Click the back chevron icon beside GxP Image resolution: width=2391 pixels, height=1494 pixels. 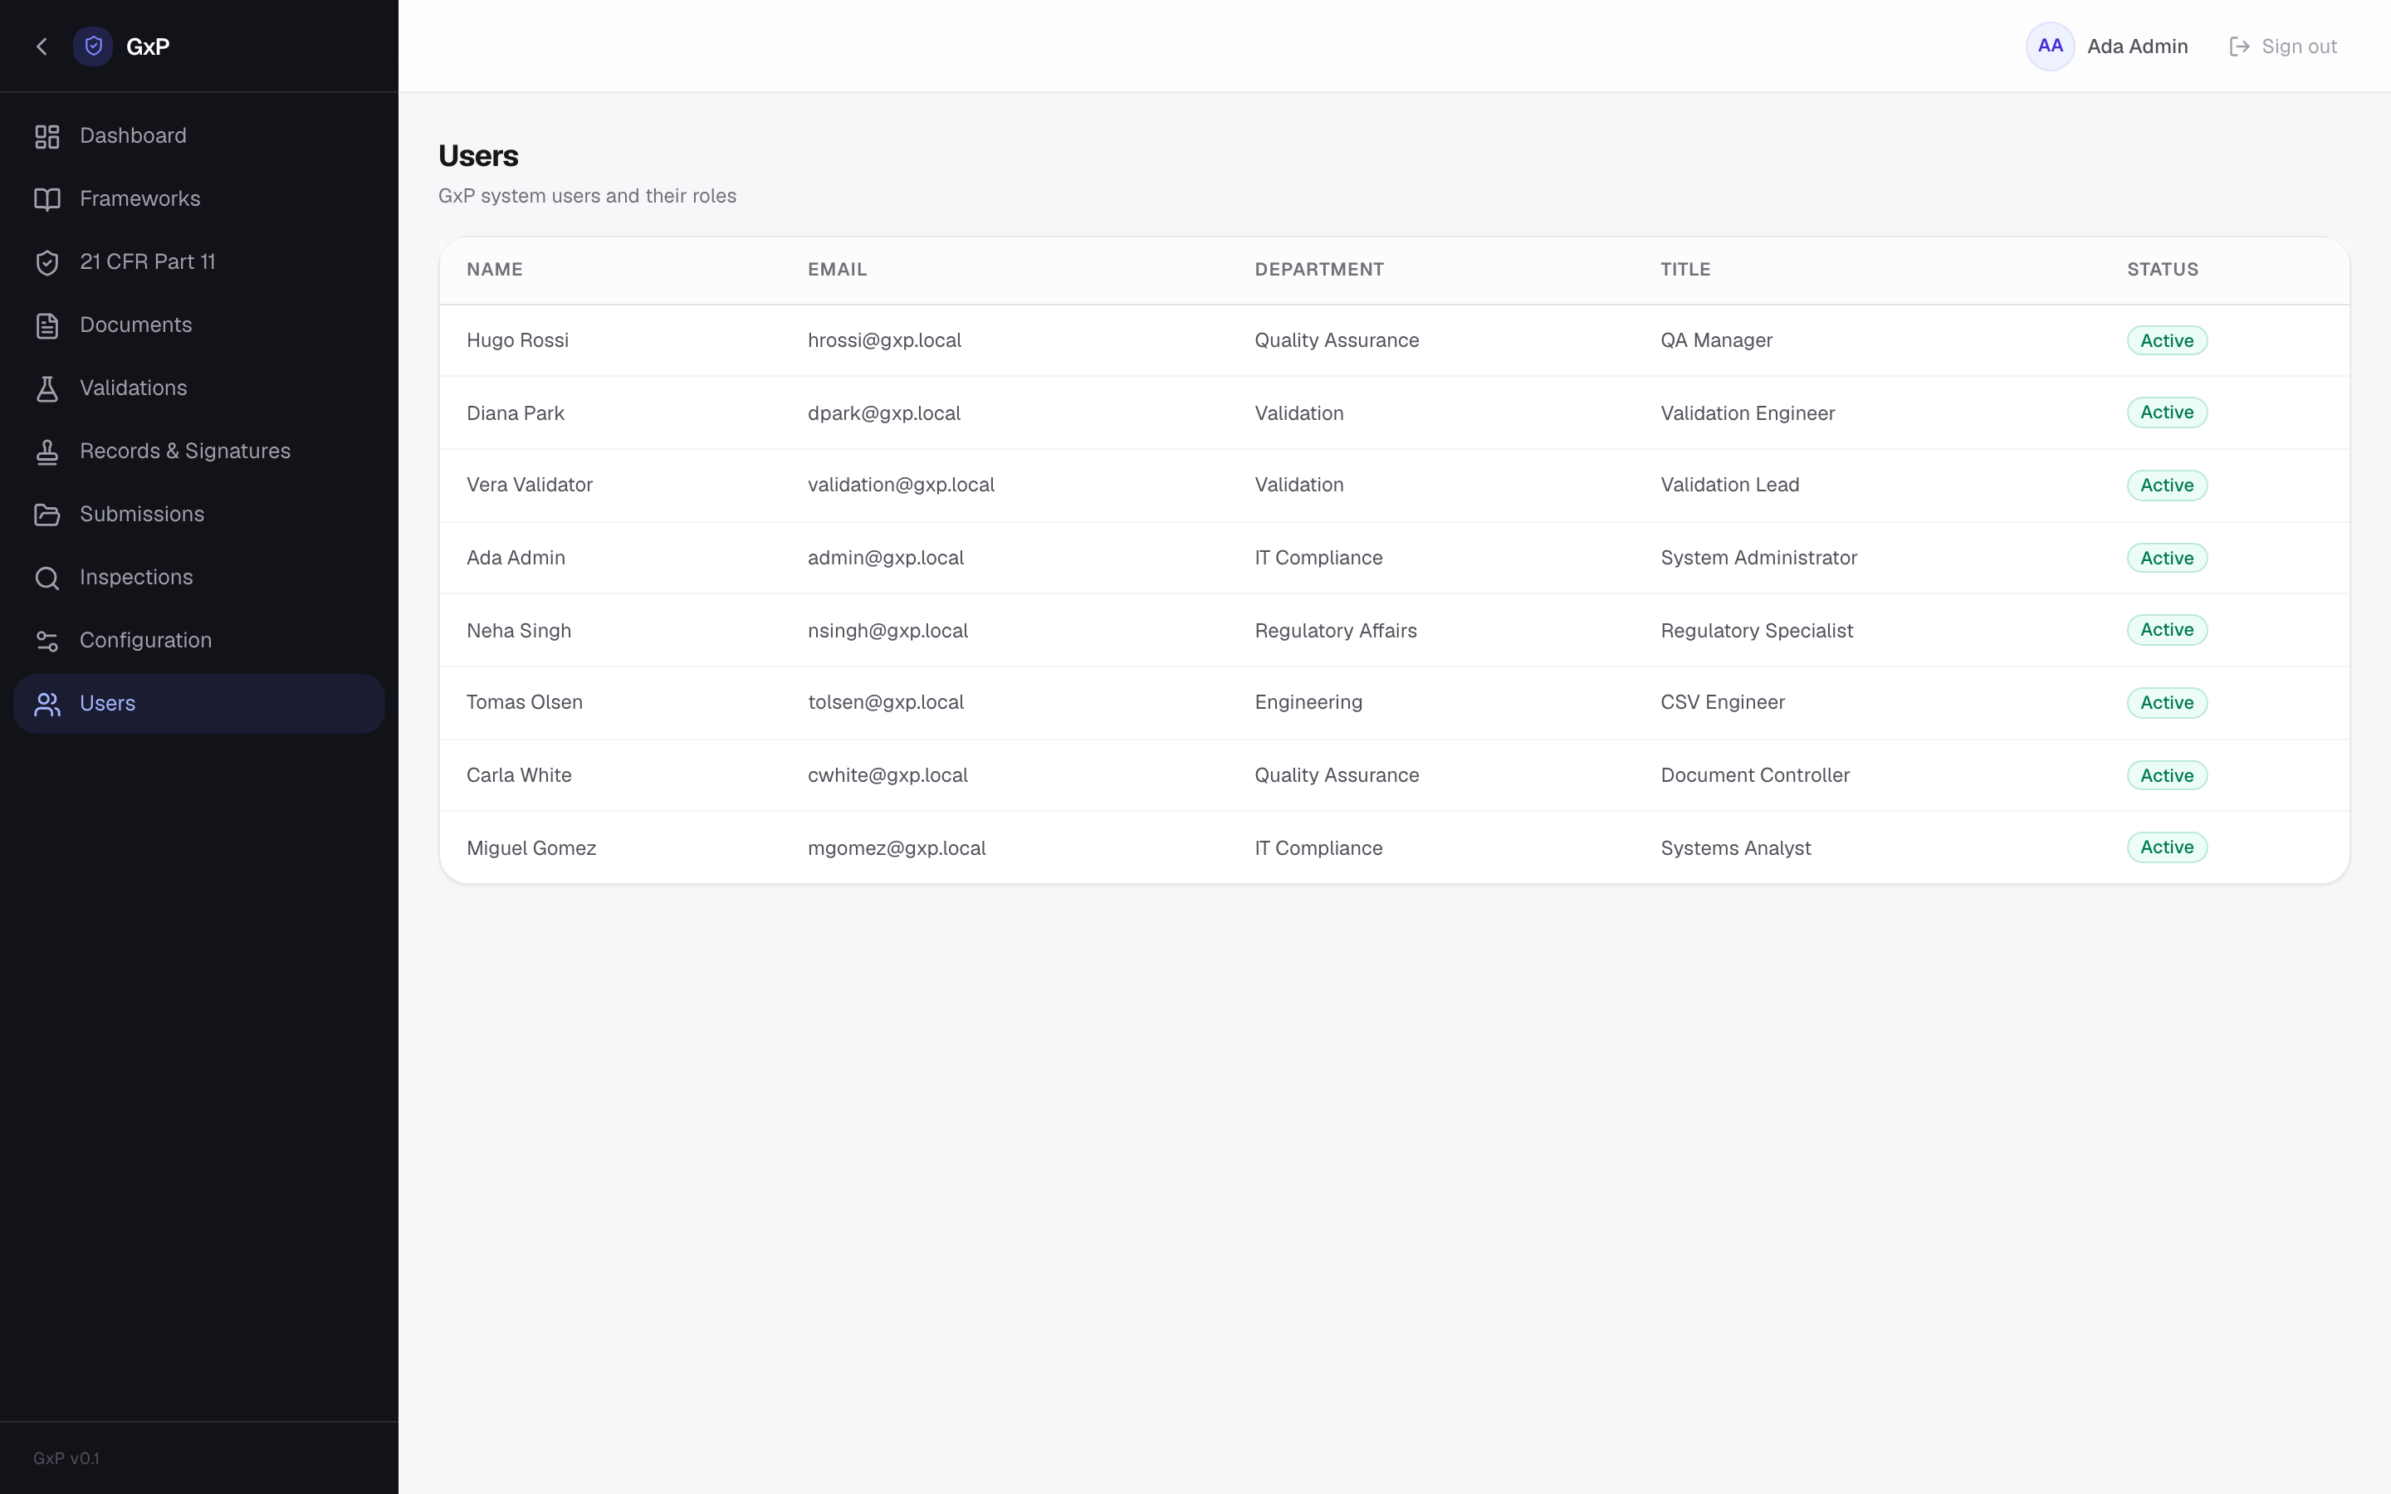click(42, 46)
